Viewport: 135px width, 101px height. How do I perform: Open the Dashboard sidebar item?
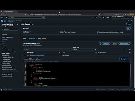[x=4, y=35]
